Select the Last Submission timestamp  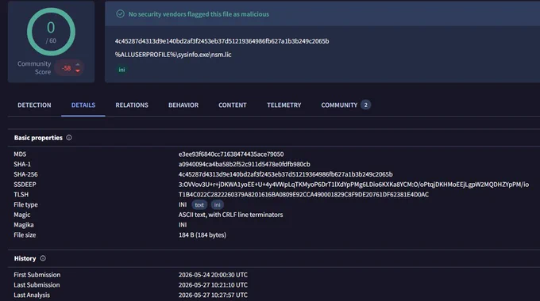pos(213,285)
